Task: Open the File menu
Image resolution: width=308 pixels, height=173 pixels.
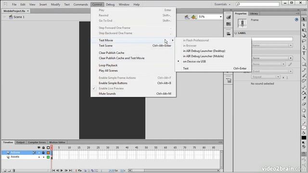Action: [14, 4]
